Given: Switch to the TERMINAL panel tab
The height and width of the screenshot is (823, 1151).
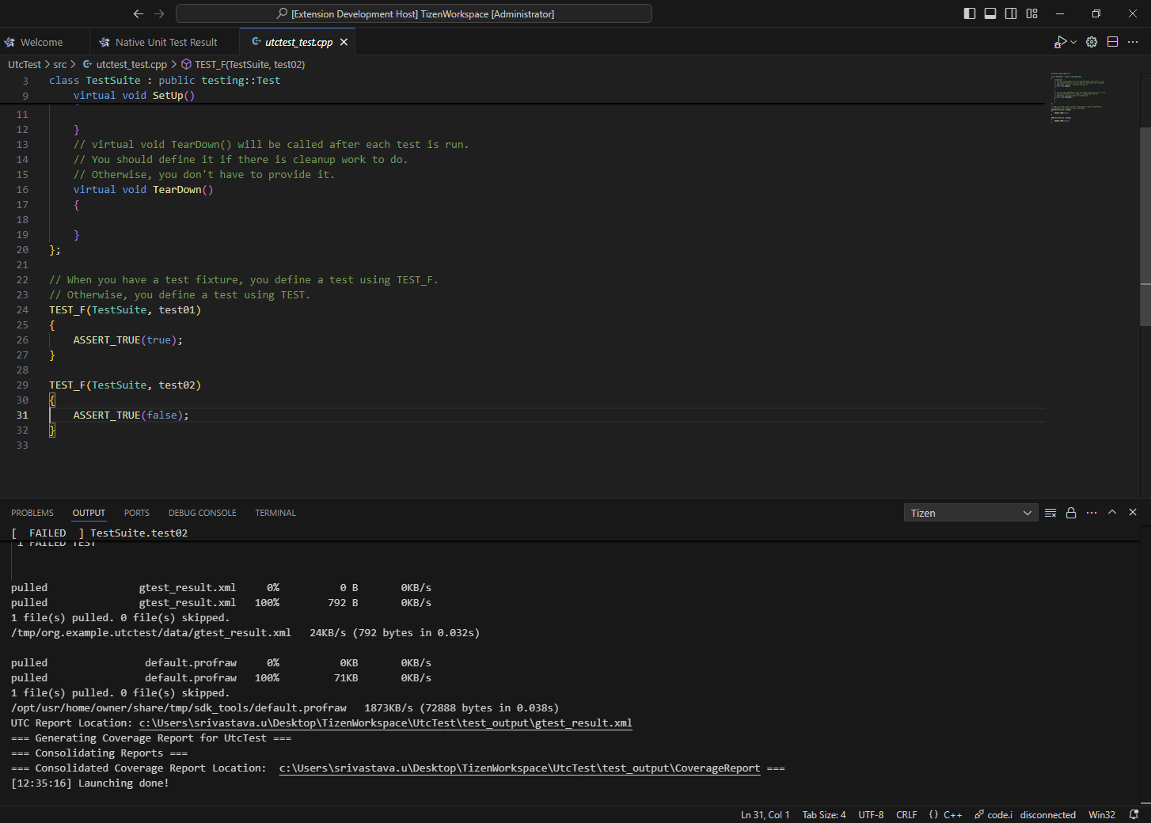Looking at the screenshot, I should [275, 512].
